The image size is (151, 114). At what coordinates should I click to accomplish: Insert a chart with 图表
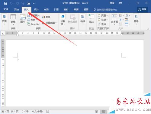point(46,17)
